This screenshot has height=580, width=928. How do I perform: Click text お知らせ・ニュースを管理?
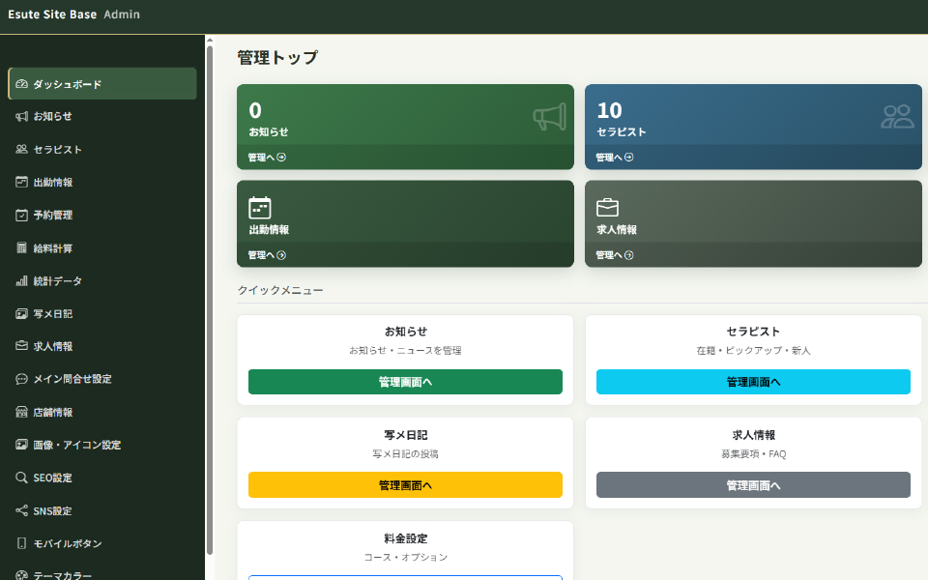[405, 350]
